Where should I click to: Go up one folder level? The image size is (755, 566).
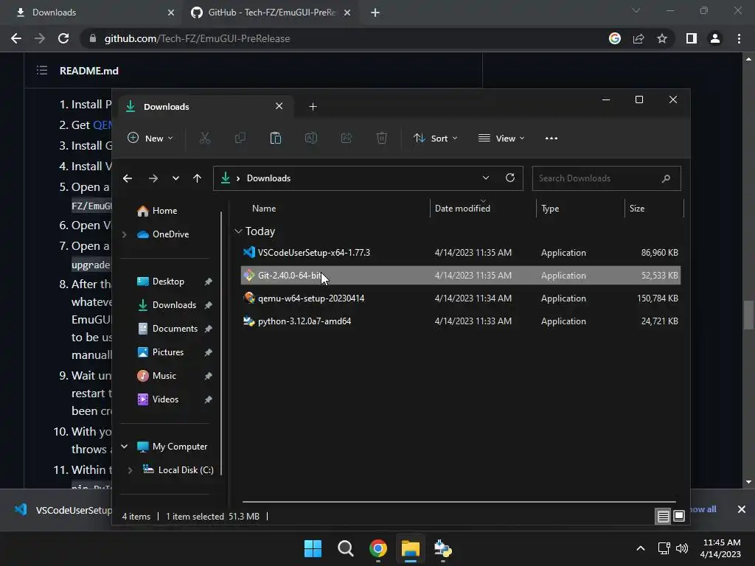click(x=197, y=178)
